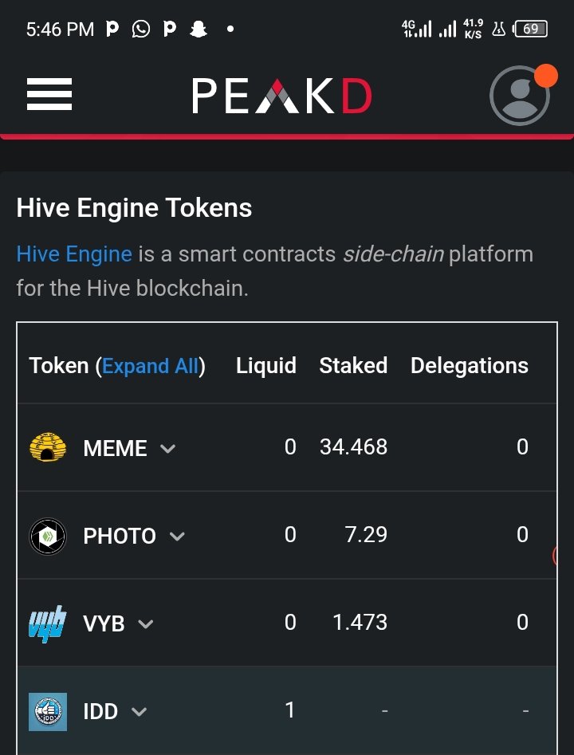Image resolution: width=574 pixels, height=755 pixels.
Task: Click the Expand All link
Action: [x=150, y=366]
